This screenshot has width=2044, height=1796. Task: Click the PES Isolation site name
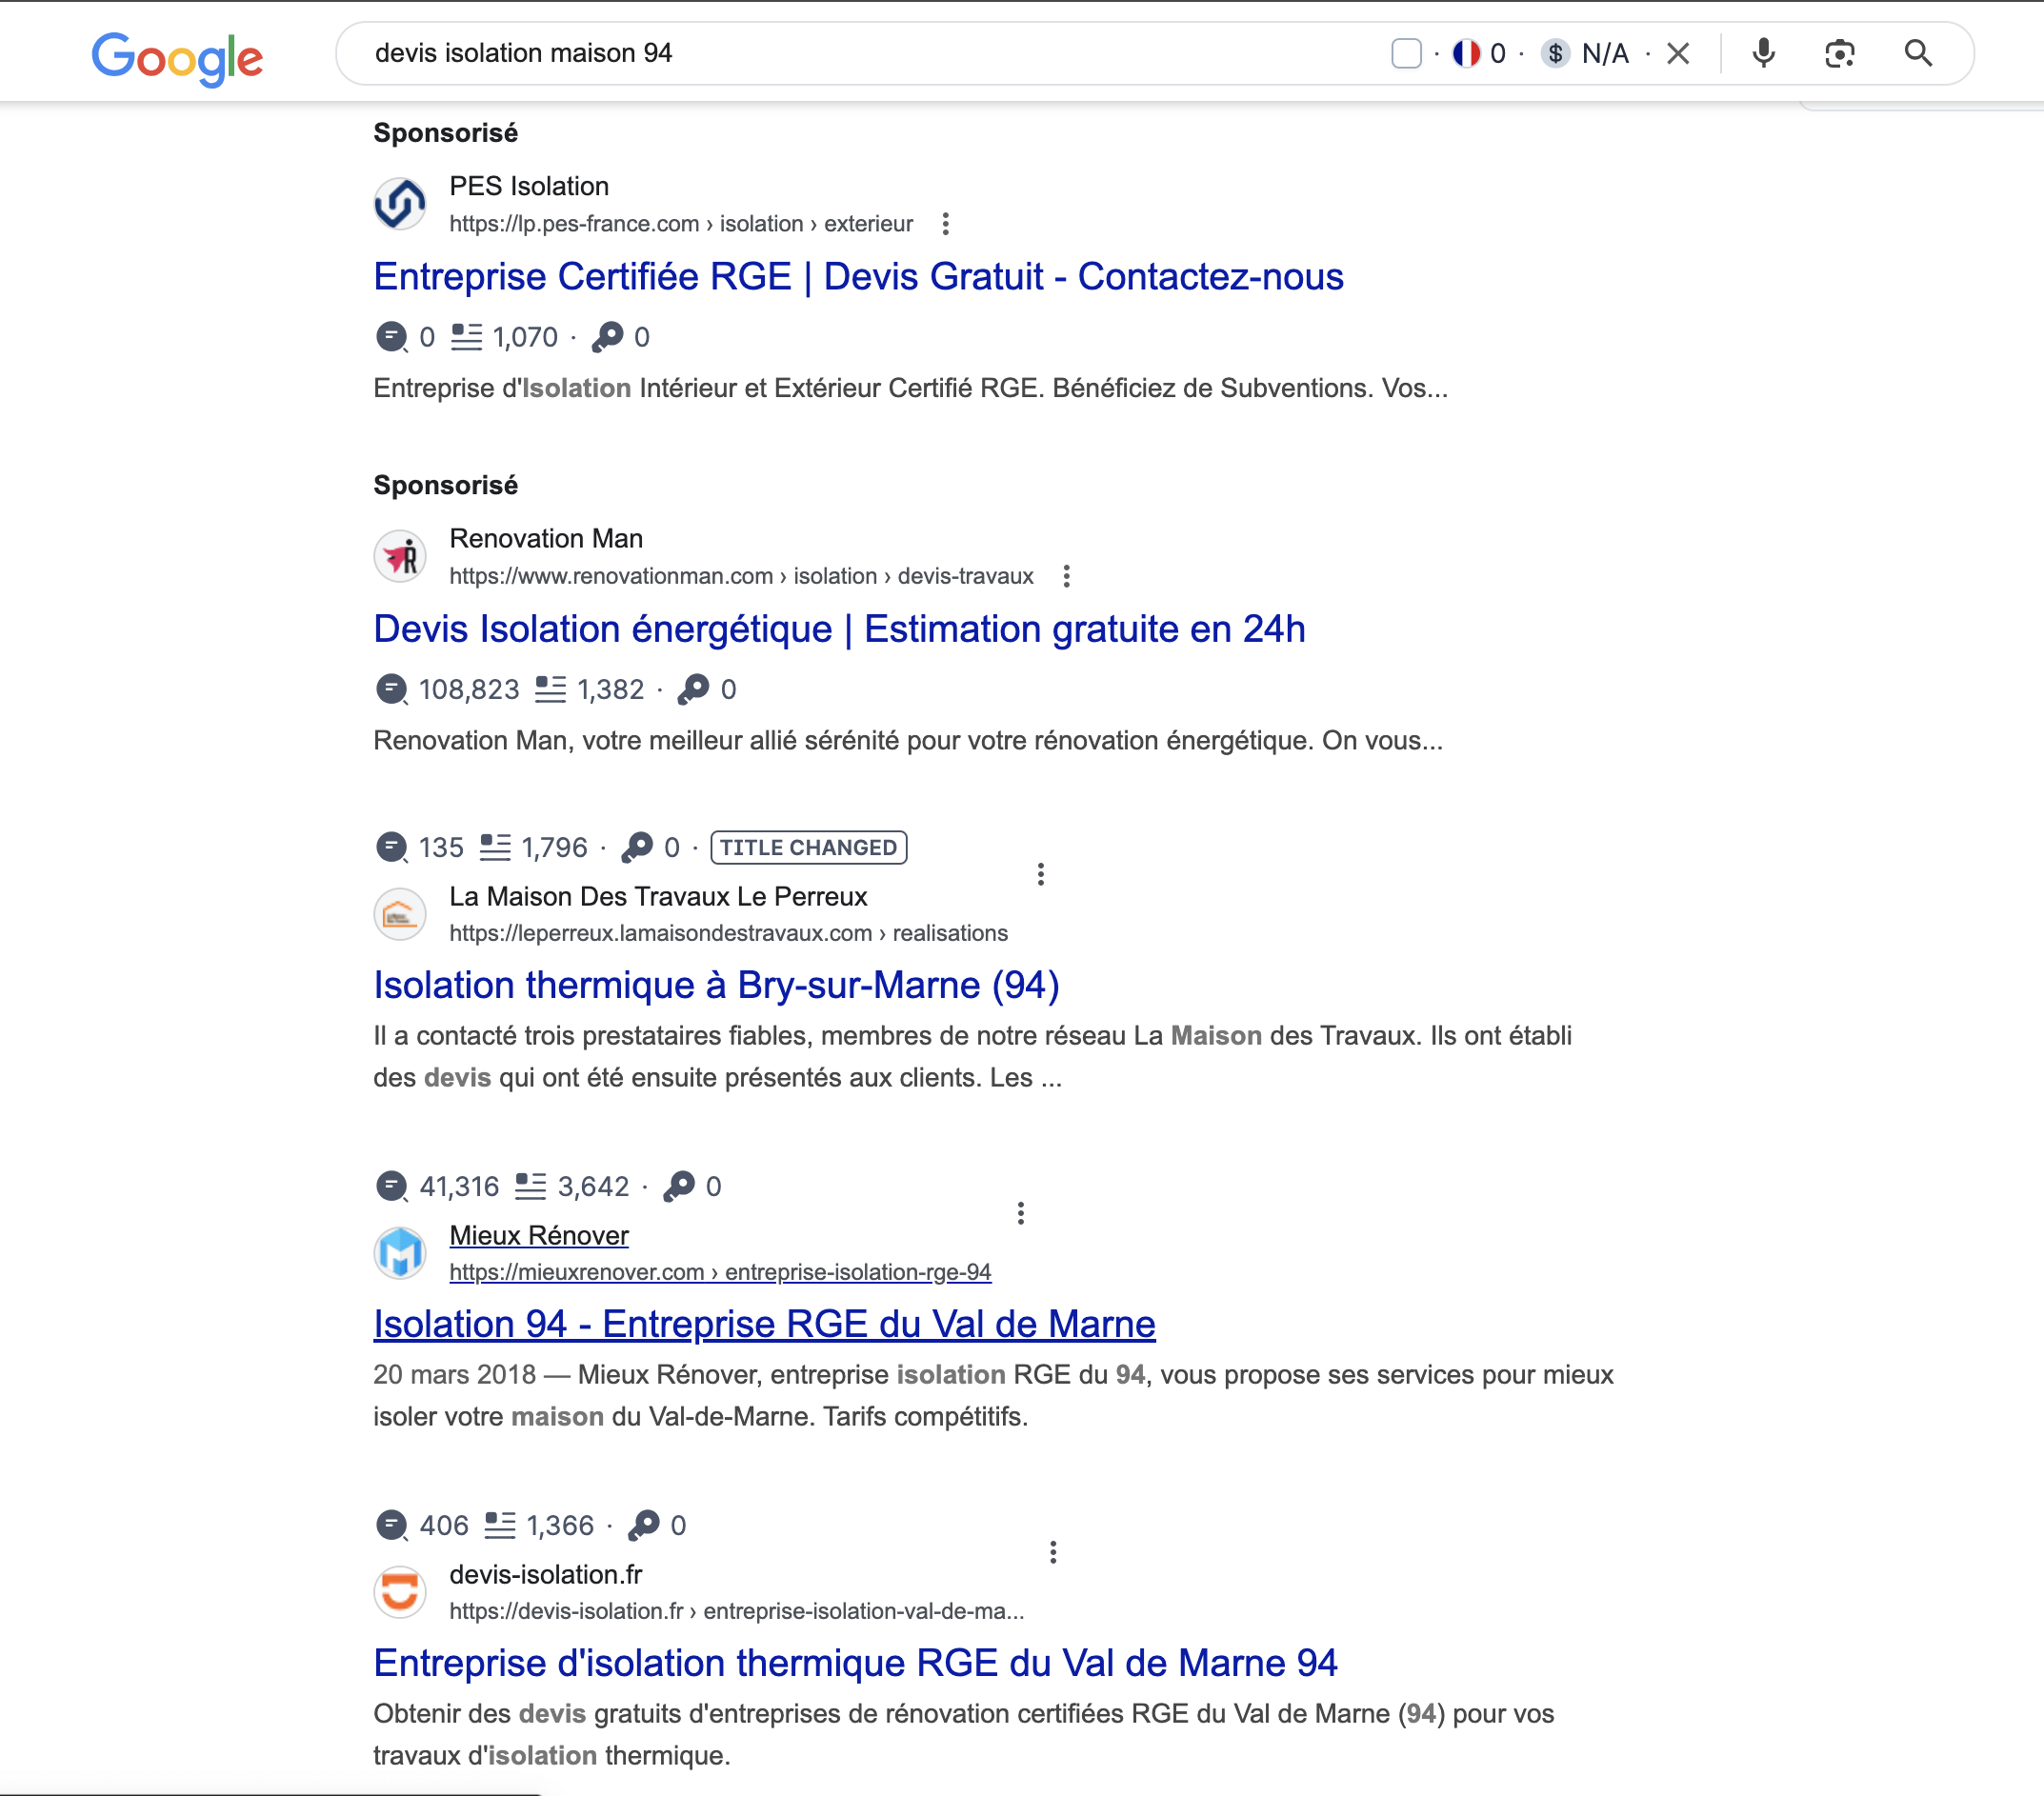click(529, 187)
